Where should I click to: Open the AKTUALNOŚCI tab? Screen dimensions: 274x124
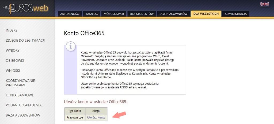[x=70, y=14]
